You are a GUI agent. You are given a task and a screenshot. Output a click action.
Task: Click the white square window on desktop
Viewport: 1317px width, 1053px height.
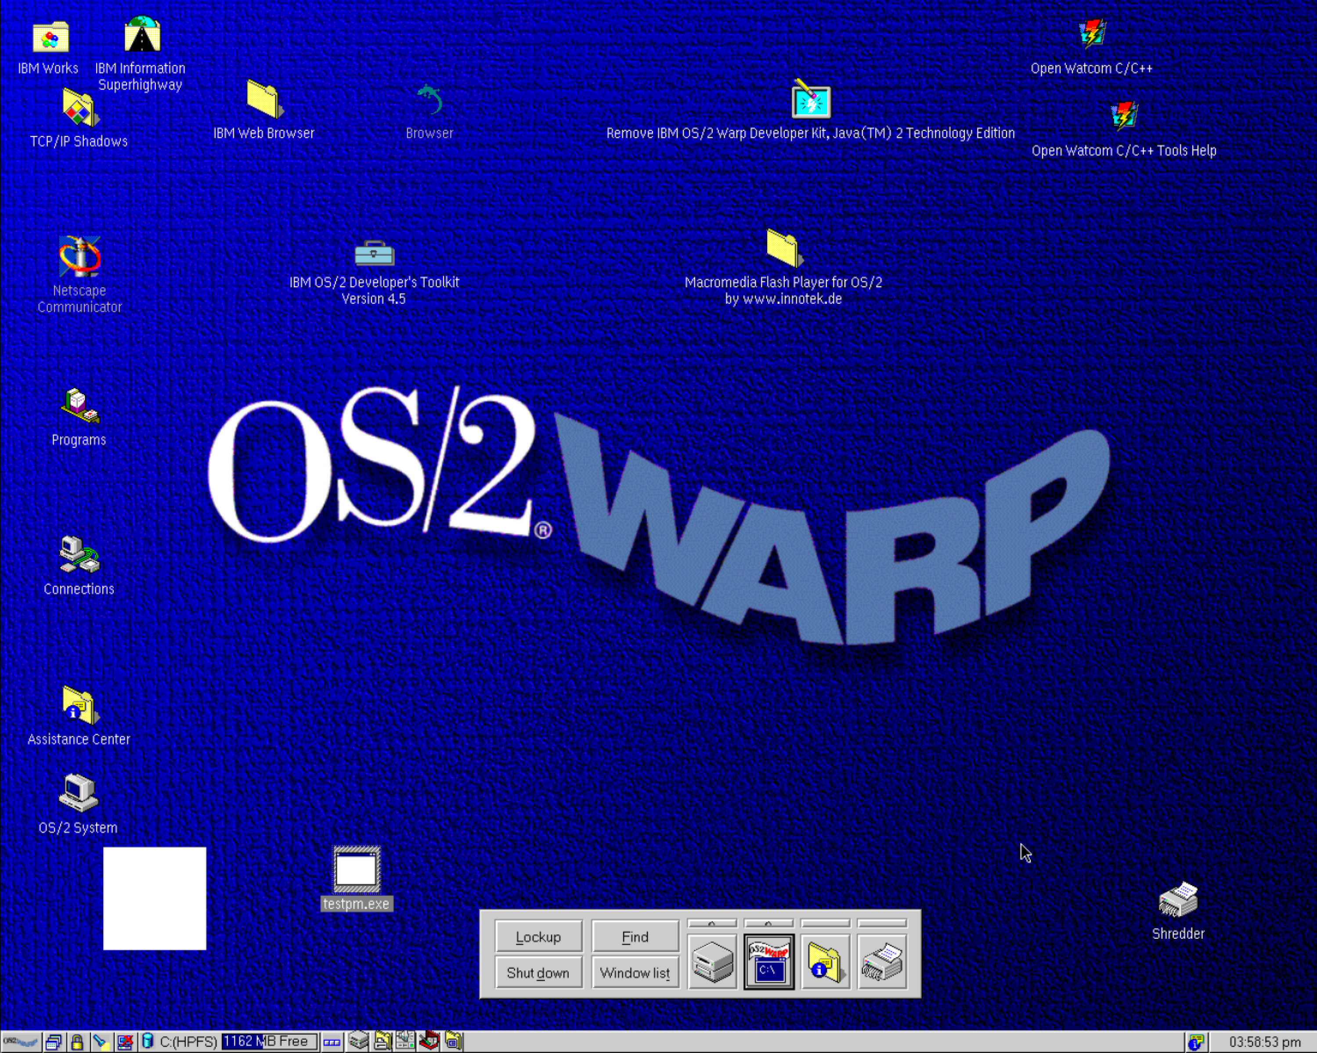click(x=155, y=898)
